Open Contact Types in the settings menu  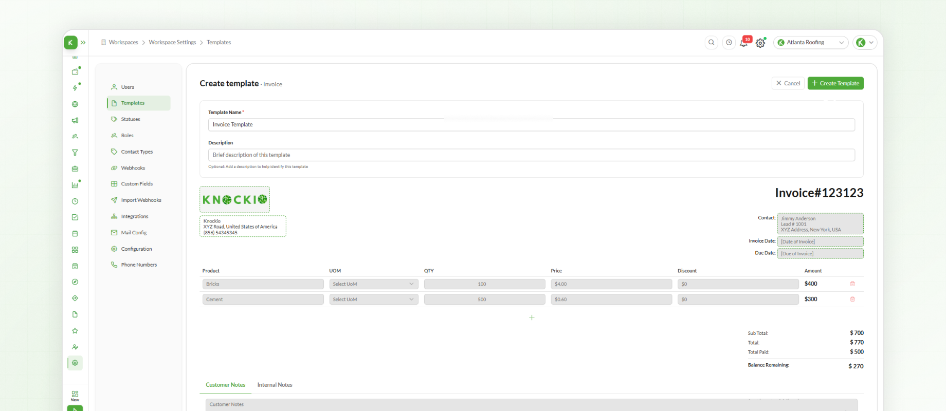coord(139,152)
